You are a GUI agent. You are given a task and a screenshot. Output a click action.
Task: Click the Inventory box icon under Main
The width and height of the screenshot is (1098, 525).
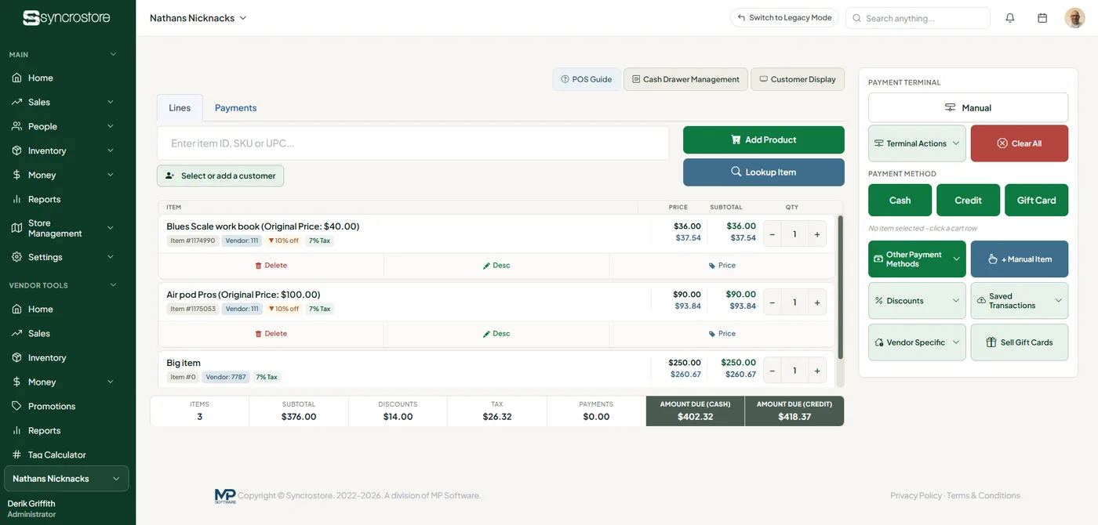[16, 150]
